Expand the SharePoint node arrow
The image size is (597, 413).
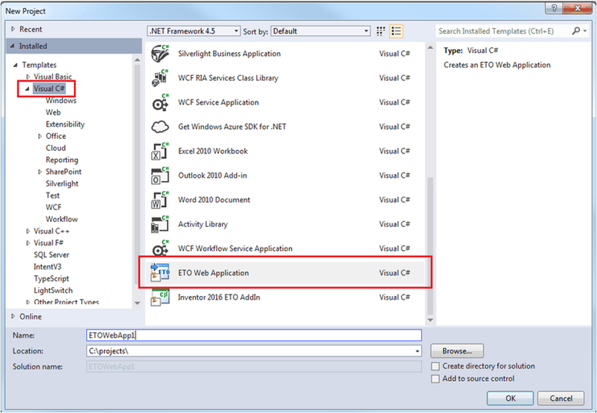pos(40,172)
